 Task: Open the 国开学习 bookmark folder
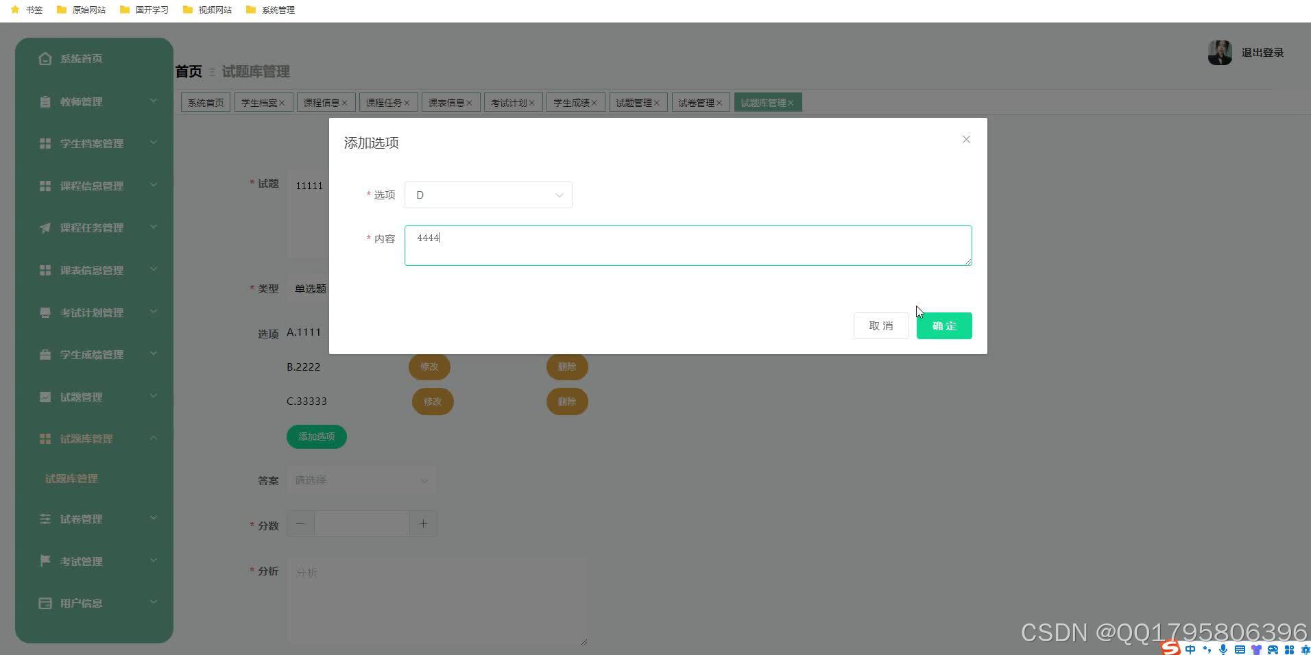tap(144, 10)
